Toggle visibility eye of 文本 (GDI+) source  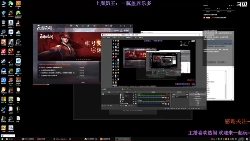[x=134, y=96]
